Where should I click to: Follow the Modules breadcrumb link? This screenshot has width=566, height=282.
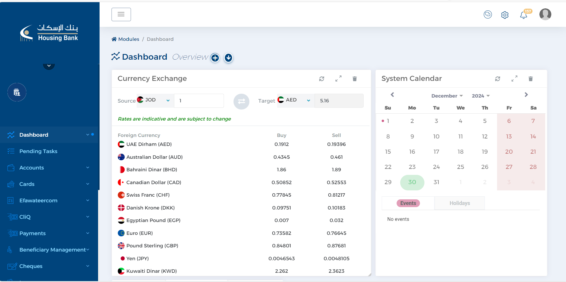pos(129,39)
